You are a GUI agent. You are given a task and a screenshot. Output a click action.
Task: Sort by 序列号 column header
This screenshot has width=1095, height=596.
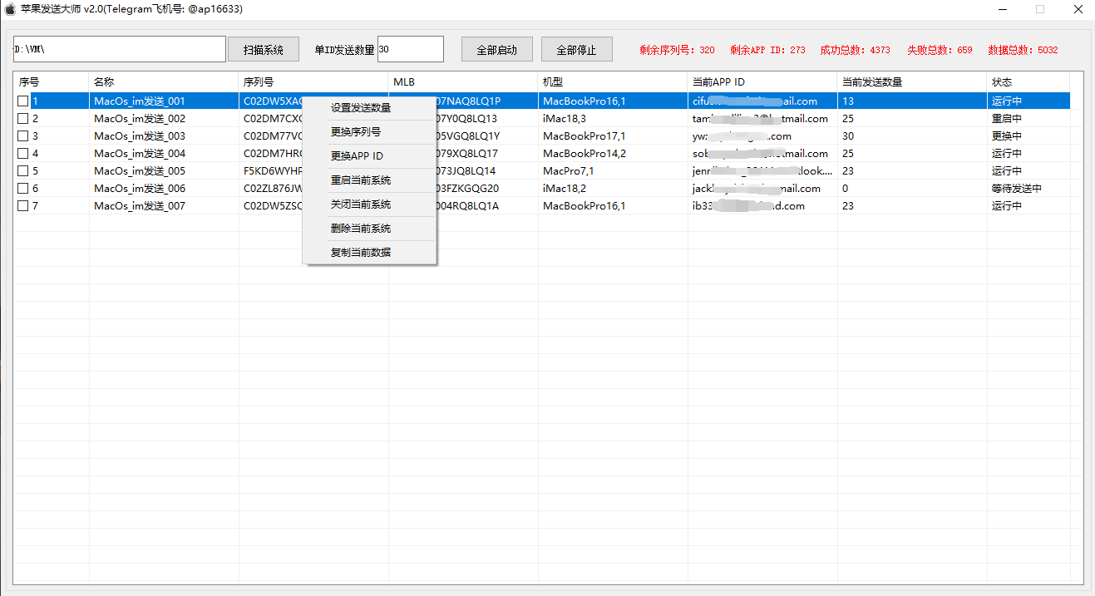click(313, 82)
